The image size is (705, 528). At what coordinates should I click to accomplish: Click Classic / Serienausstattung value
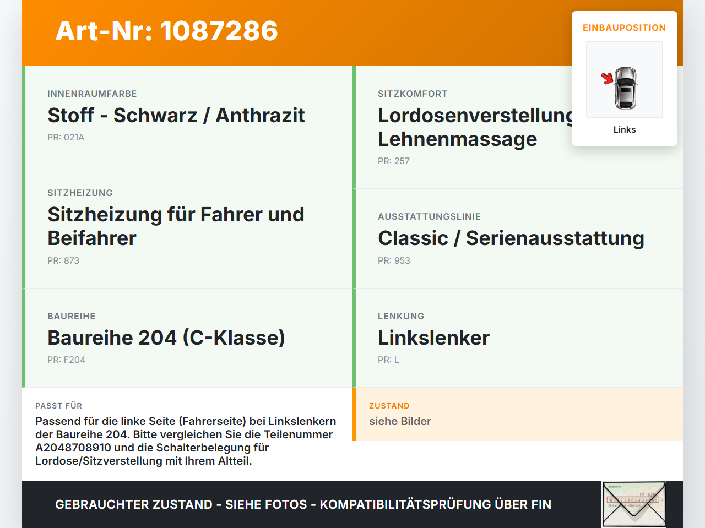click(x=511, y=238)
